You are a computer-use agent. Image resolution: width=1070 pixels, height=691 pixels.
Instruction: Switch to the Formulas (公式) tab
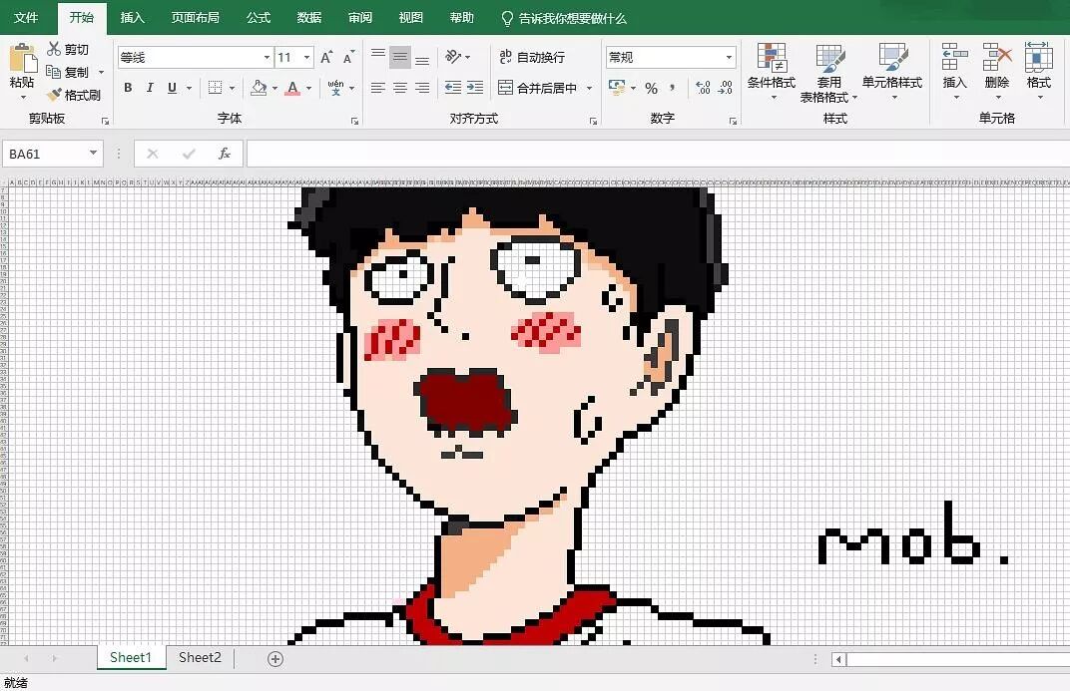tap(259, 18)
